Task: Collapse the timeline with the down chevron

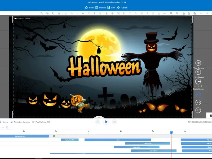Action: coord(99,117)
